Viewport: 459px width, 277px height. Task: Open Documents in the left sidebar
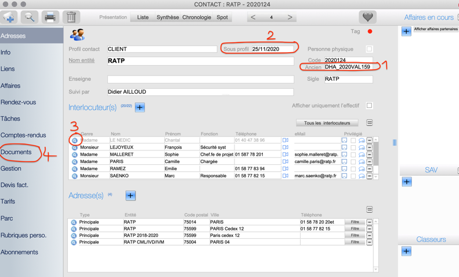pos(16,152)
